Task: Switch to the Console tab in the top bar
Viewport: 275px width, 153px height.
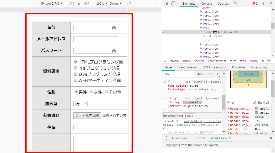Action: pos(206,3)
